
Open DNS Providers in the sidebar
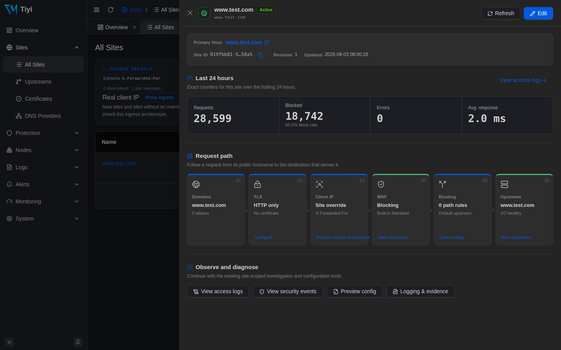tap(43, 116)
